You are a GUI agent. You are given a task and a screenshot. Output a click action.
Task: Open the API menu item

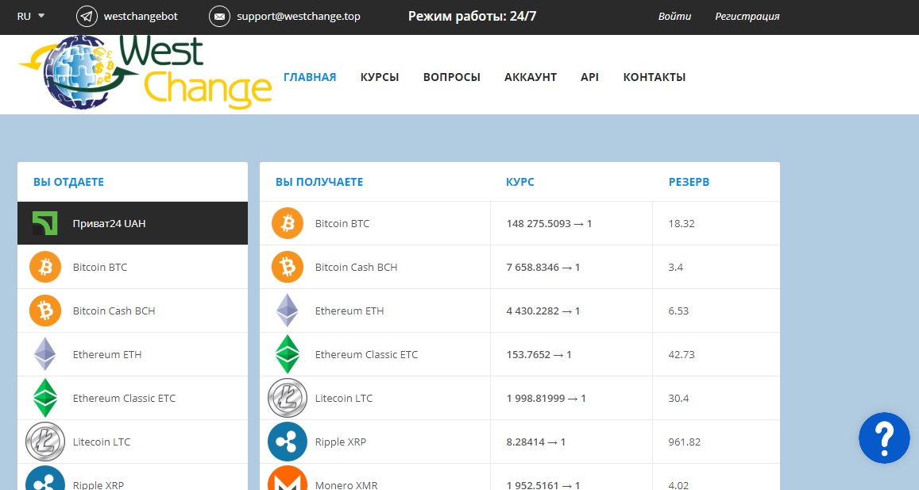click(589, 77)
